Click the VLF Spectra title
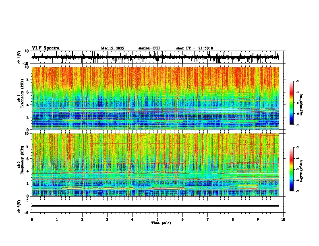319x246 pixels. [x=46, y=48]
